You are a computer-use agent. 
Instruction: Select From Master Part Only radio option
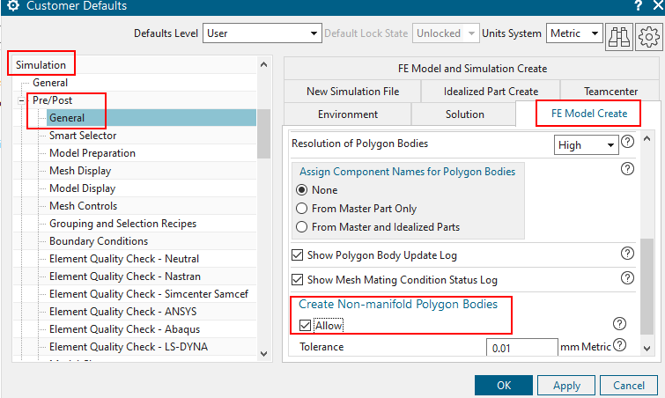303,209
